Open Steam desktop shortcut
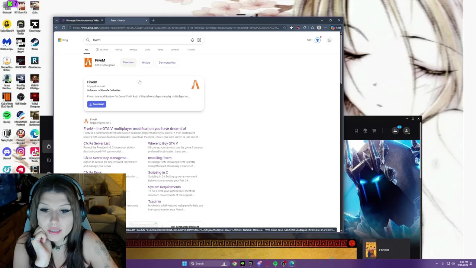Screen dimensions: 476x268 click(x=35, y=44)
